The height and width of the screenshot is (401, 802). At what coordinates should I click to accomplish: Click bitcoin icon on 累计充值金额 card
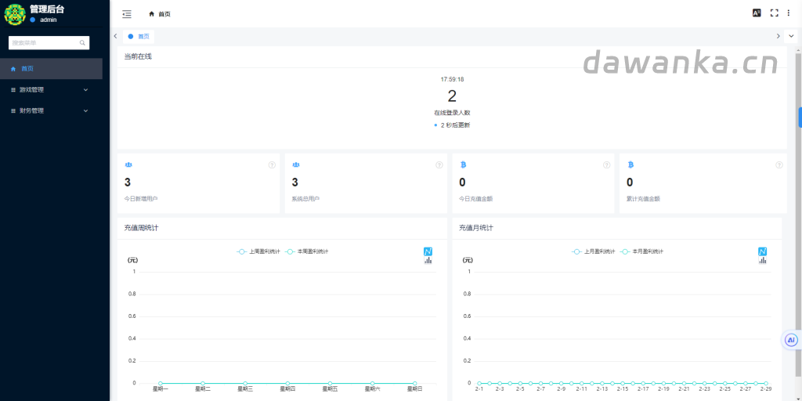(x=630, y=164)
